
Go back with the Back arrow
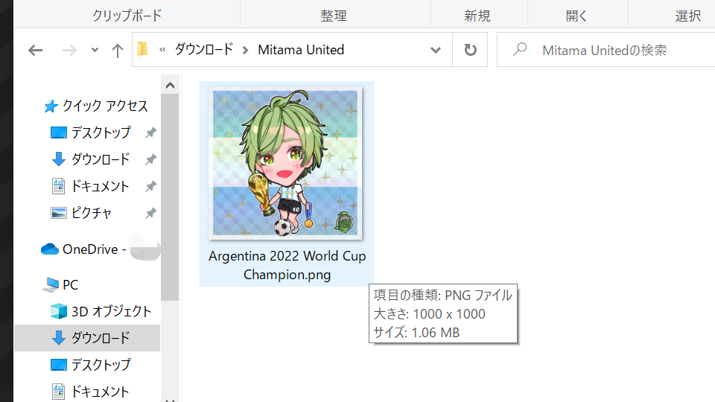tap(35, 50)
